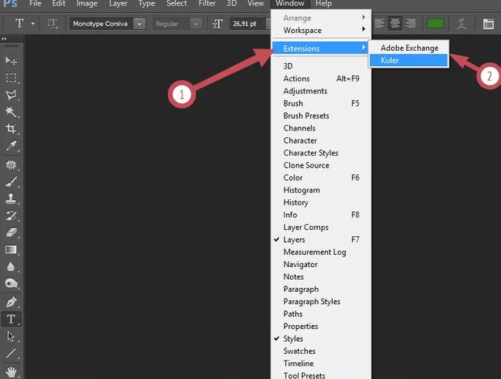The width and height of the screenshot is (501, 379).
Task: Open Adjustments panel from Window menu
Action: (x=321, y=91)
